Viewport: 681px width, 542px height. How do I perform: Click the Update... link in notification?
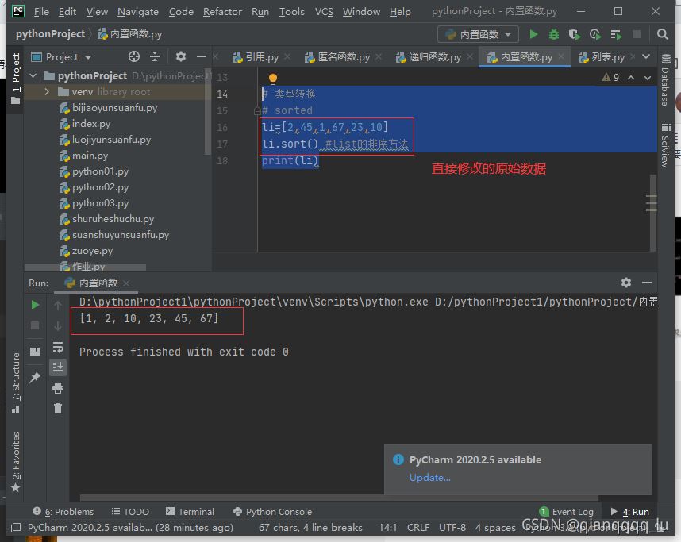click(429, 477)
